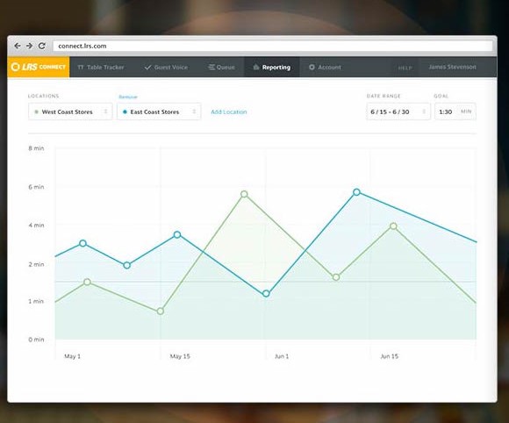Expand the East Coast Stores dropdown

(159, 111)
